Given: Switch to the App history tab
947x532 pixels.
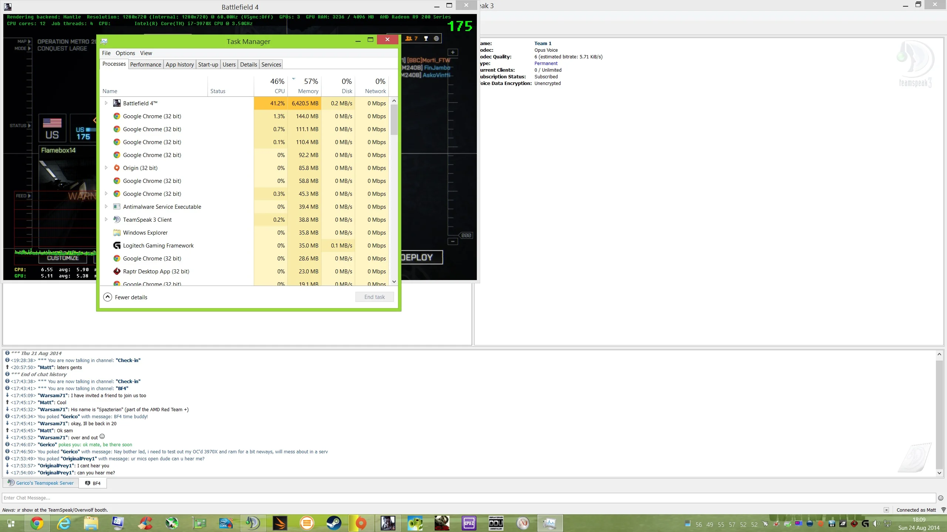Looking at the screenshot, I should [179, 64].
